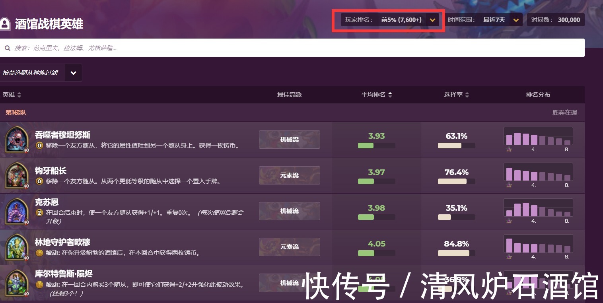Click the 酒馆战棋英雄 page title
Viewport: 603px width, 303px height.
click(x=49, y=24)
